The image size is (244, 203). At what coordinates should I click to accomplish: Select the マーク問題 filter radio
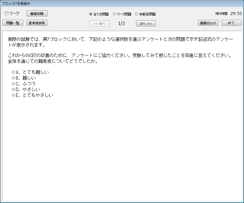click(115, 14)
